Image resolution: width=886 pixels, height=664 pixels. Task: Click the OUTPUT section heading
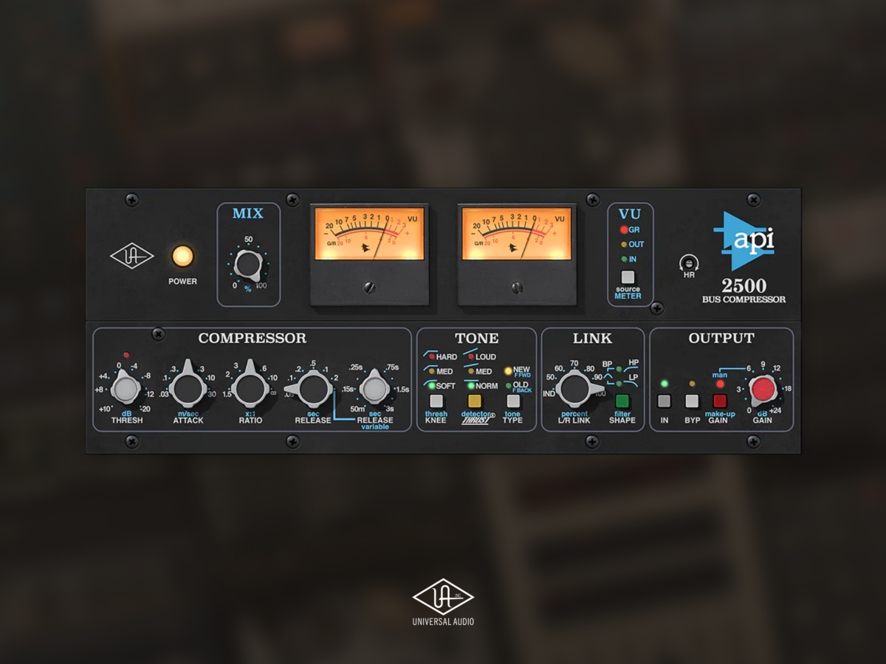coord(721,339)
